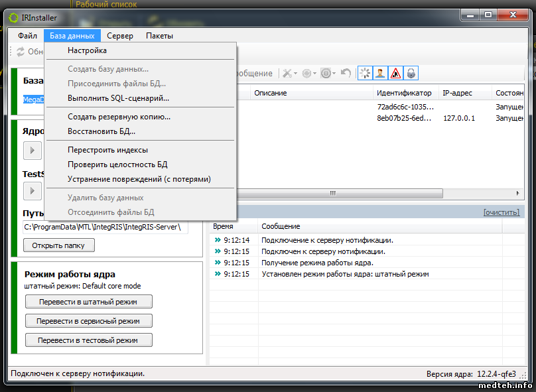
Task: Select Проверить целостность БД option
Action: point(115,164)
